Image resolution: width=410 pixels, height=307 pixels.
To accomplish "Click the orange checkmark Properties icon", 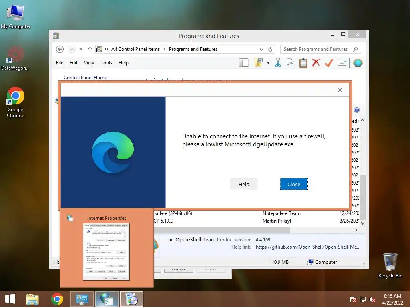I will click(329, 63).
